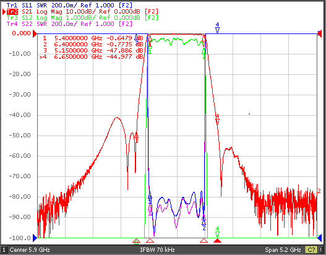Click the red marker 2 triangle on bottom axis
Screen dimensions: 326x255
(204, 241)
